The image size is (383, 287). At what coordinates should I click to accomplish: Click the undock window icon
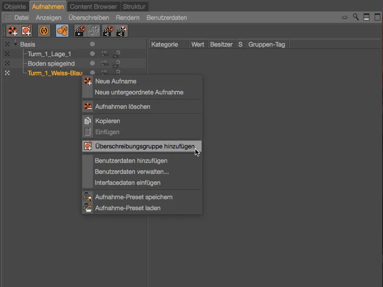(x=377, y=17)
